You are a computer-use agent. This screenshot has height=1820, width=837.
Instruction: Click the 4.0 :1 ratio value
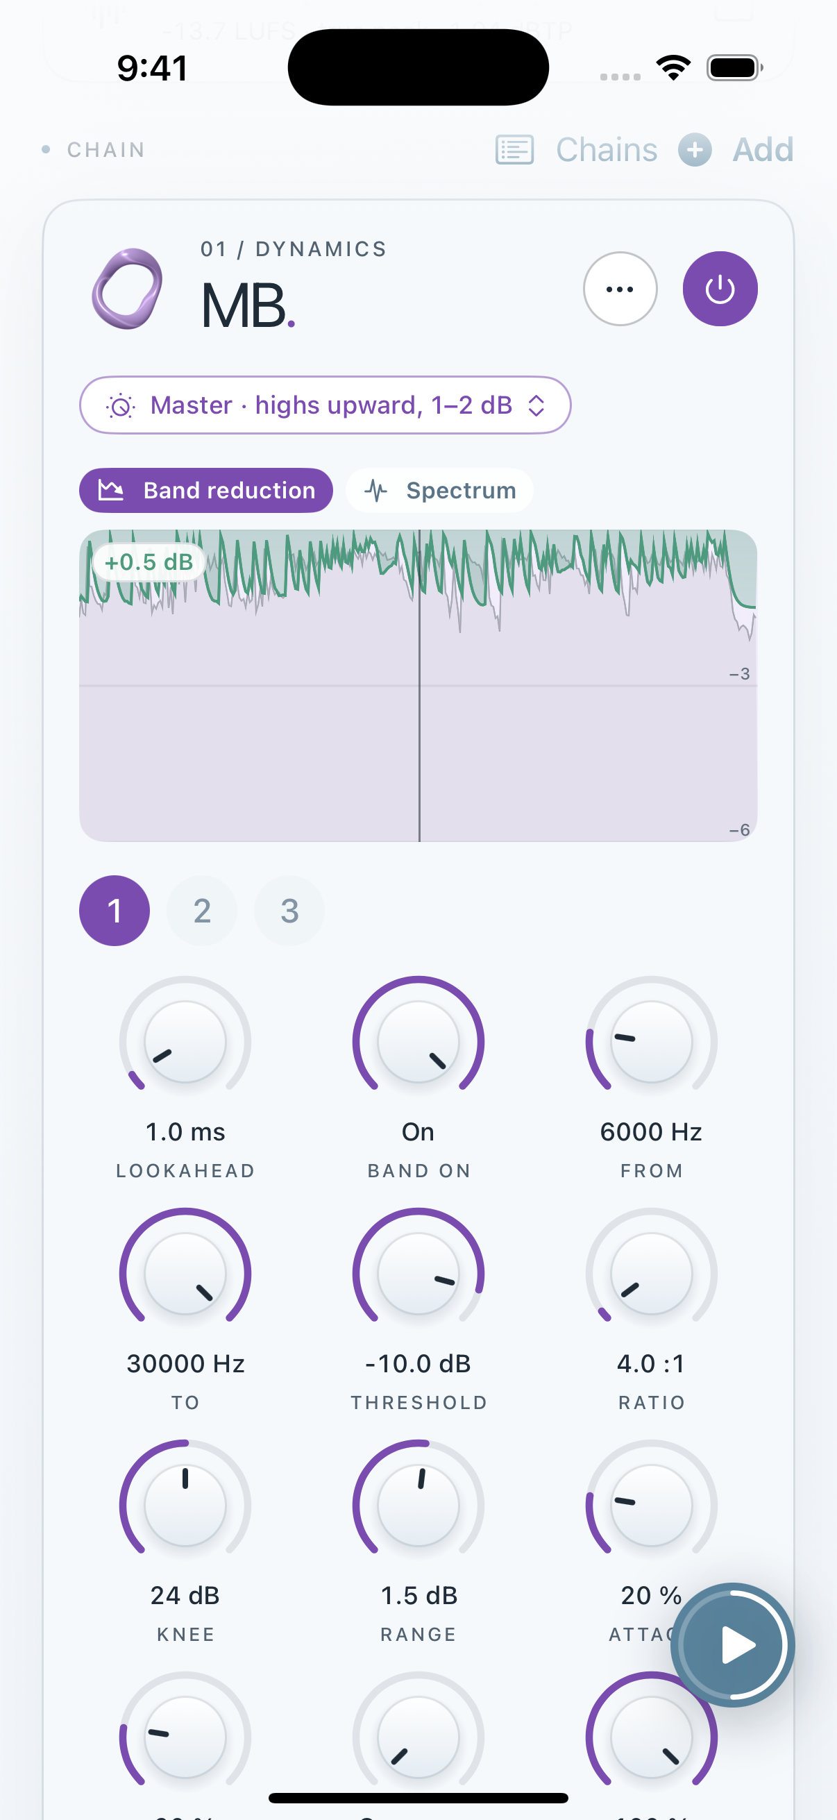[651, 1363]
